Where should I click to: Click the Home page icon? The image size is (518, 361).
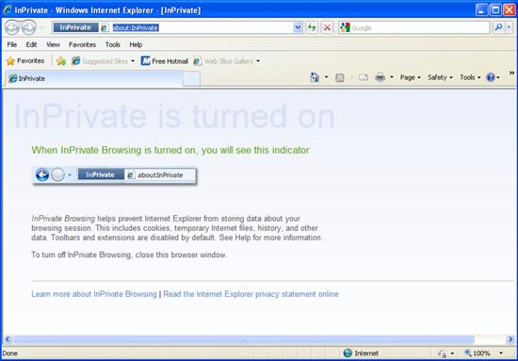pos(315,77)
